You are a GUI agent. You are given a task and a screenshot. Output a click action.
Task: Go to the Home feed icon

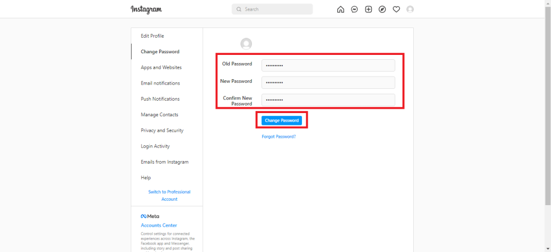(x=341, y=10)
